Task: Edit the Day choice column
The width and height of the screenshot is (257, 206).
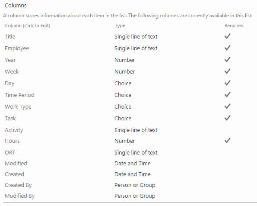Action: pos(10,84)
